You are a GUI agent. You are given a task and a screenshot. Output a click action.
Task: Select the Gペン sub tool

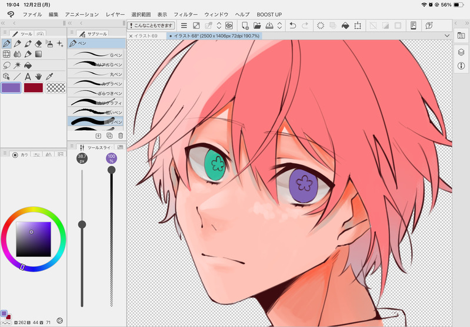[x=95, y=55]
